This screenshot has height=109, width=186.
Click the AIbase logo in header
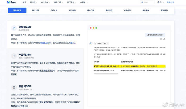point(11,2)
